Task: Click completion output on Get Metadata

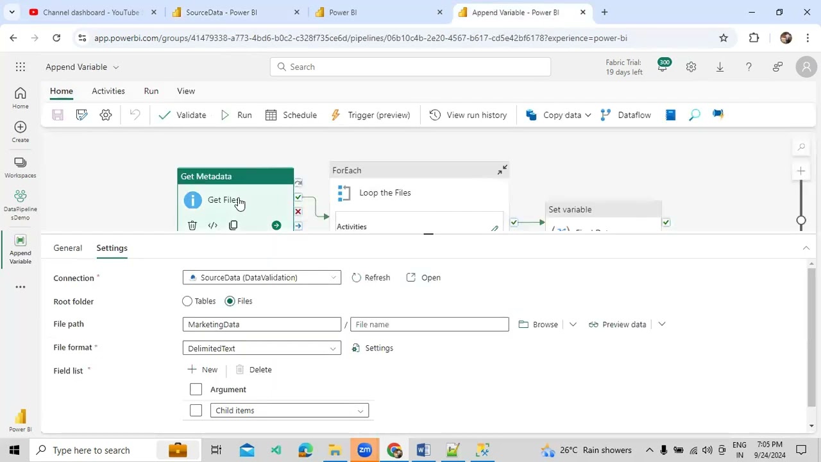Action: [x=298, y=226]
